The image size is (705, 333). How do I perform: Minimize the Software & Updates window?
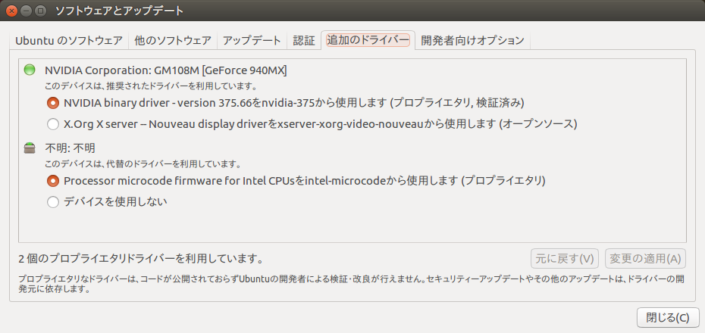(27, 11)
